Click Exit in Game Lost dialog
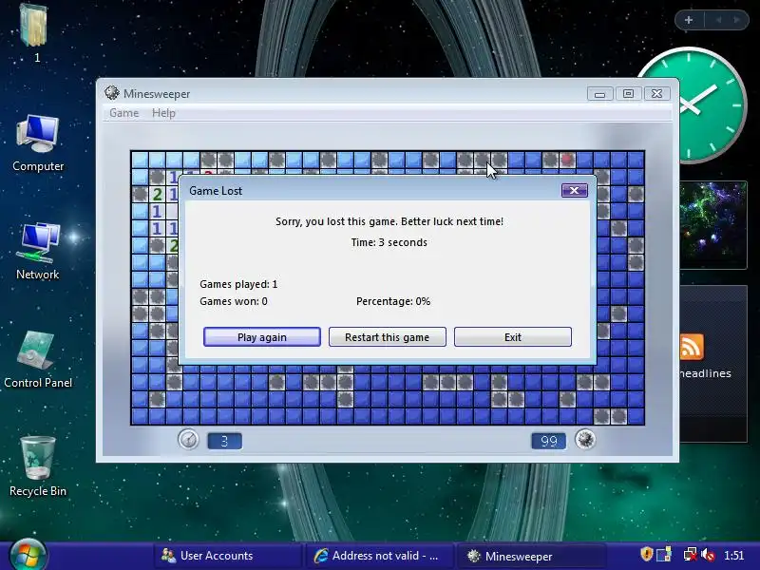Image resolution: width=760 pixels, height=570 pixels. pos(513,337)
